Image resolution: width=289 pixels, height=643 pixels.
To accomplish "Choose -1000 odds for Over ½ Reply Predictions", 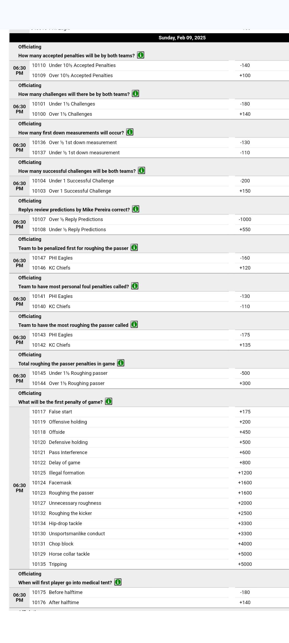I will pos(245,219).
